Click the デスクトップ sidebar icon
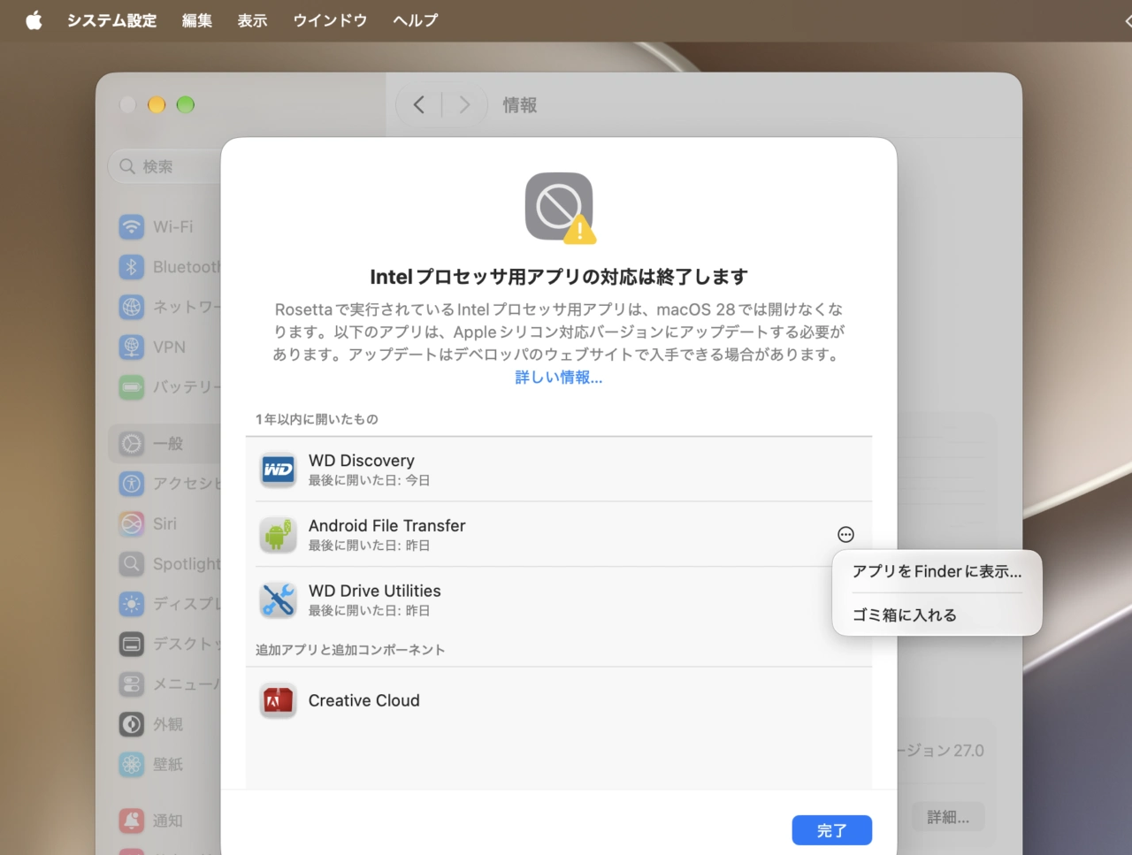1132x855 pixels. click(132, 644)
